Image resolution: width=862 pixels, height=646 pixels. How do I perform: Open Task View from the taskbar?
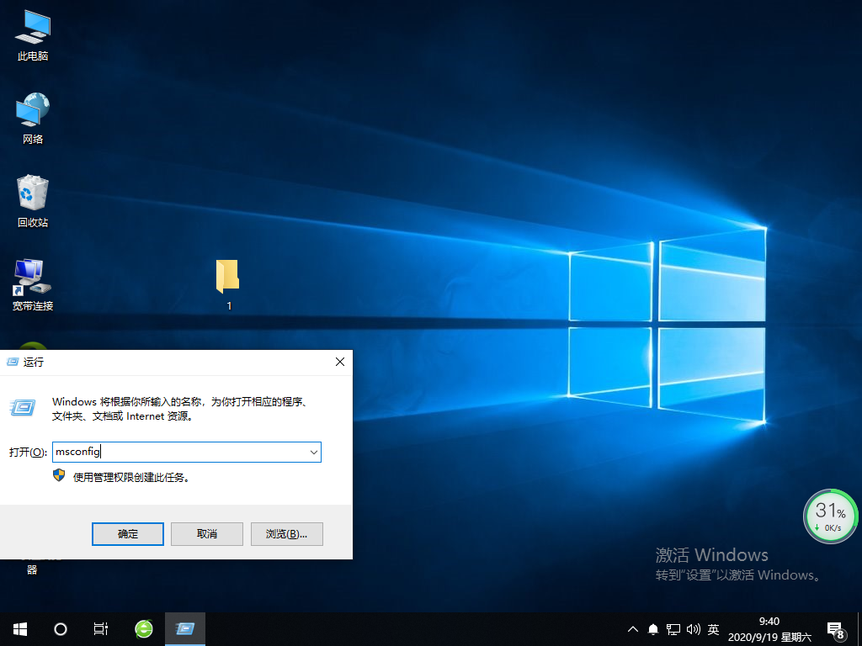pos(101,628)
